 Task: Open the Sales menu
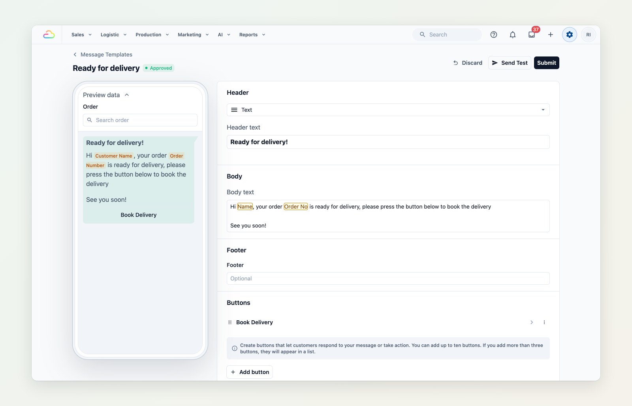point(81,35)
